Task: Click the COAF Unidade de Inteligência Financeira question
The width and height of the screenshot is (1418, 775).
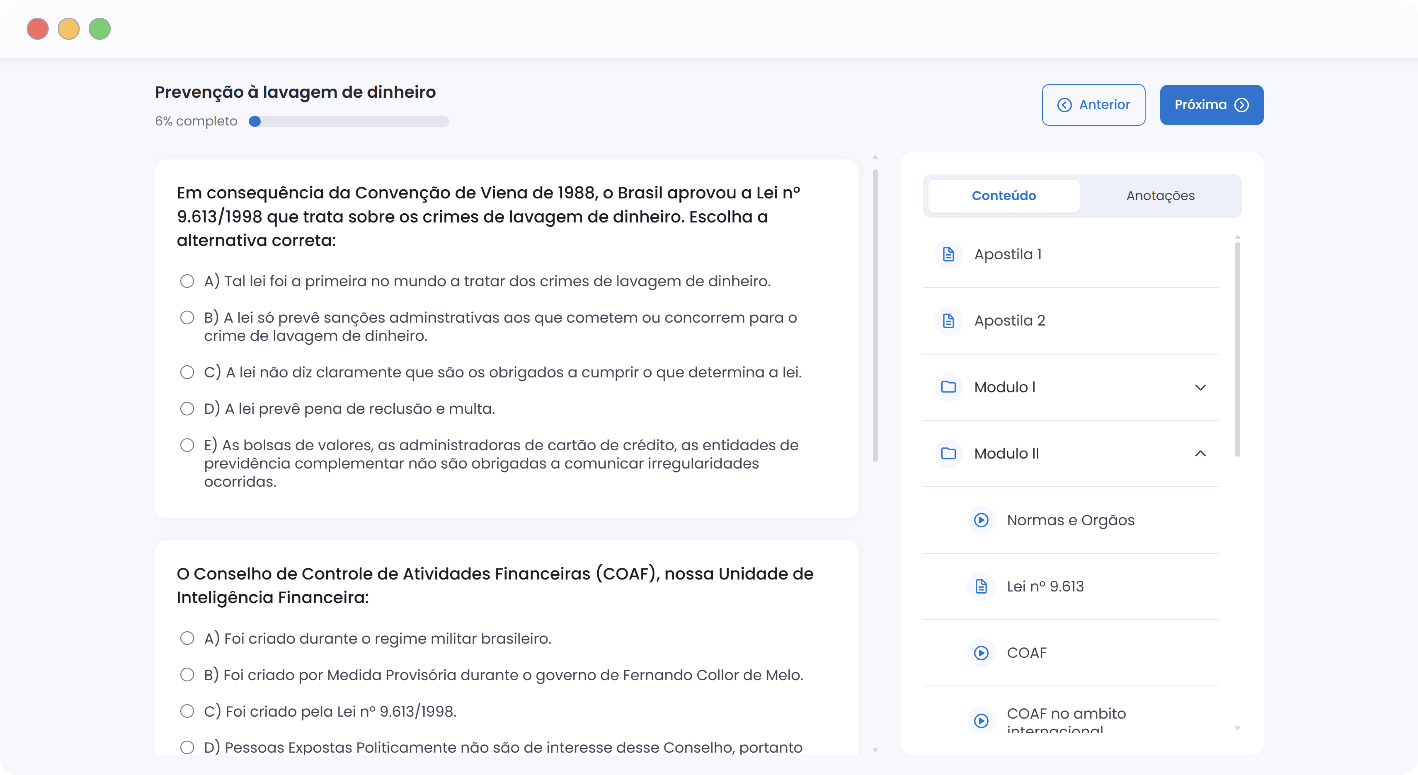Action: click(x=495, y=585)
